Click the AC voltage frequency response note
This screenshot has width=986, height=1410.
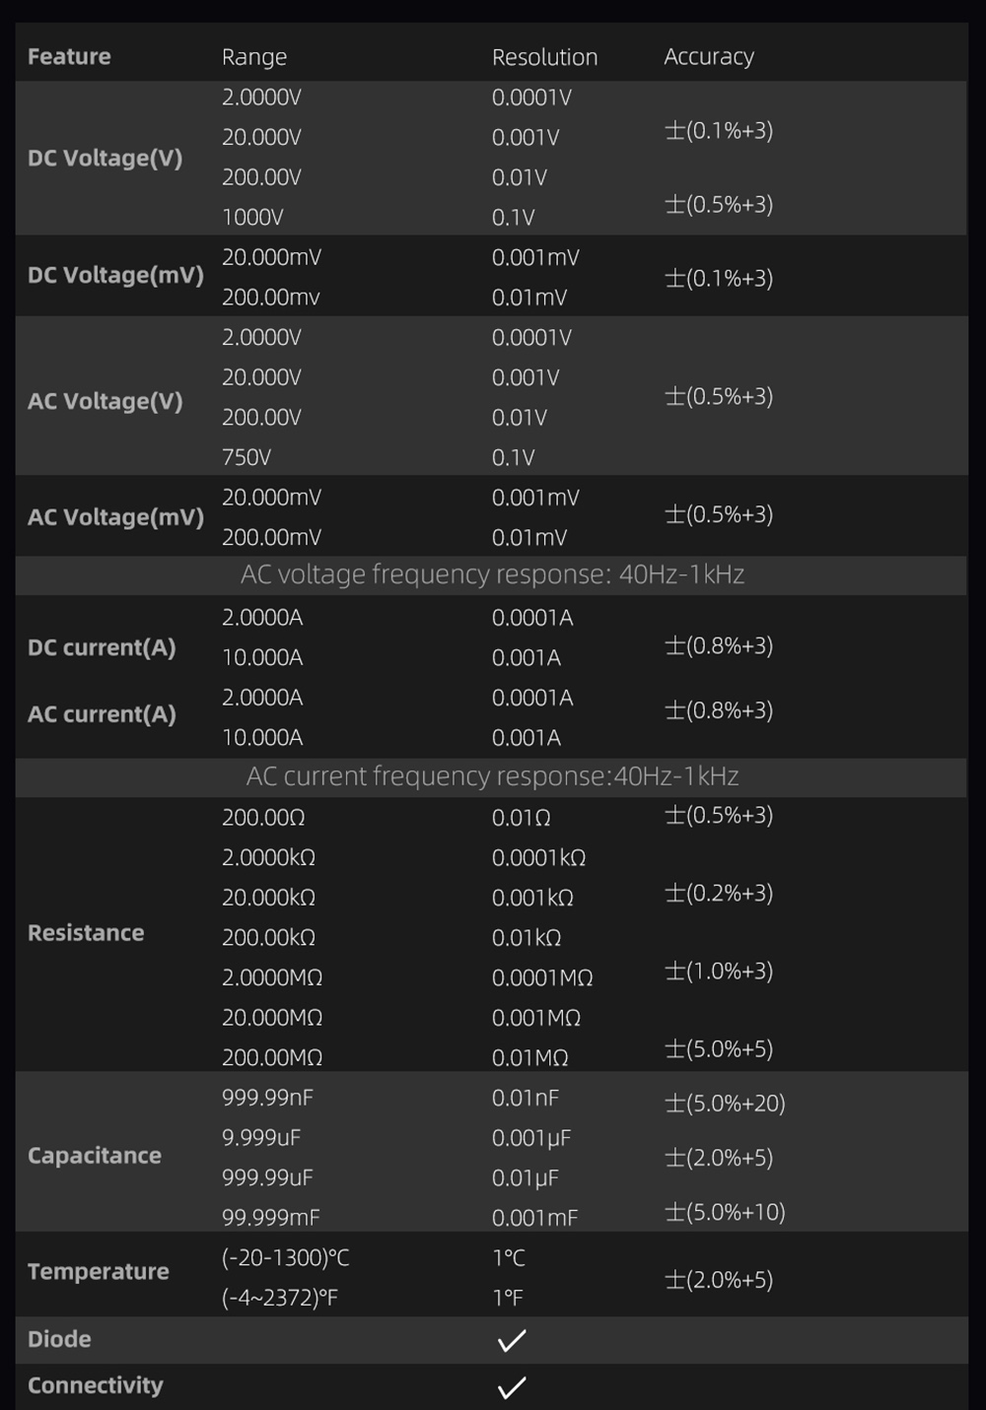492,574
